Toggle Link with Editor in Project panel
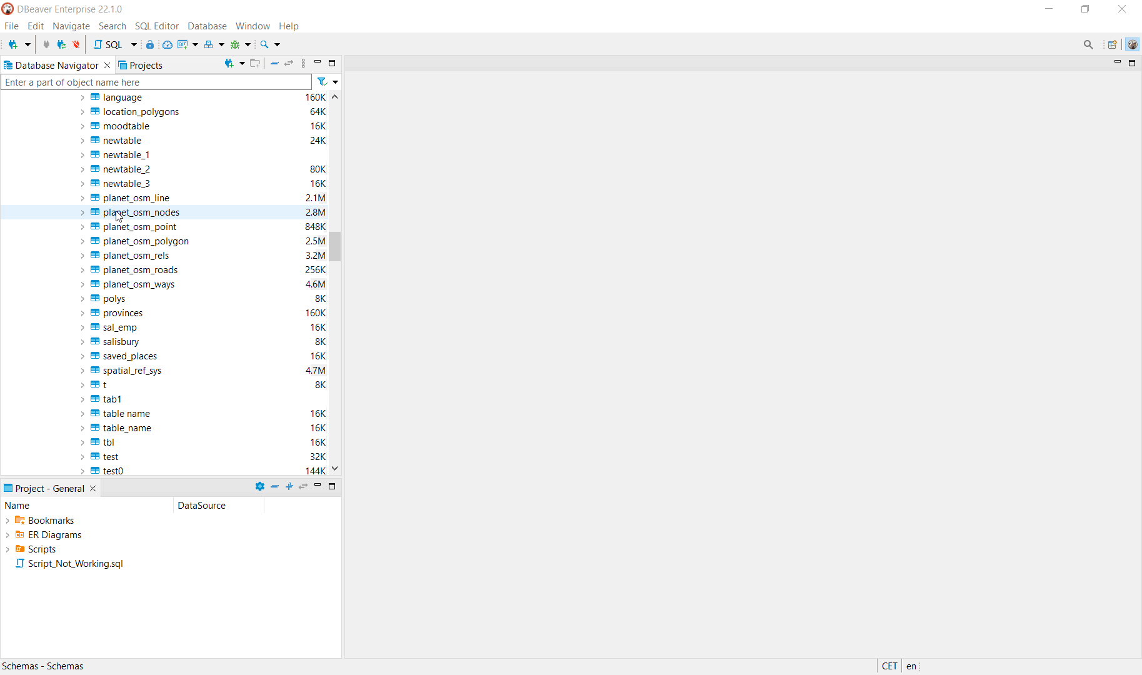This screenshot has width=1142, height=675. point(303,486)
